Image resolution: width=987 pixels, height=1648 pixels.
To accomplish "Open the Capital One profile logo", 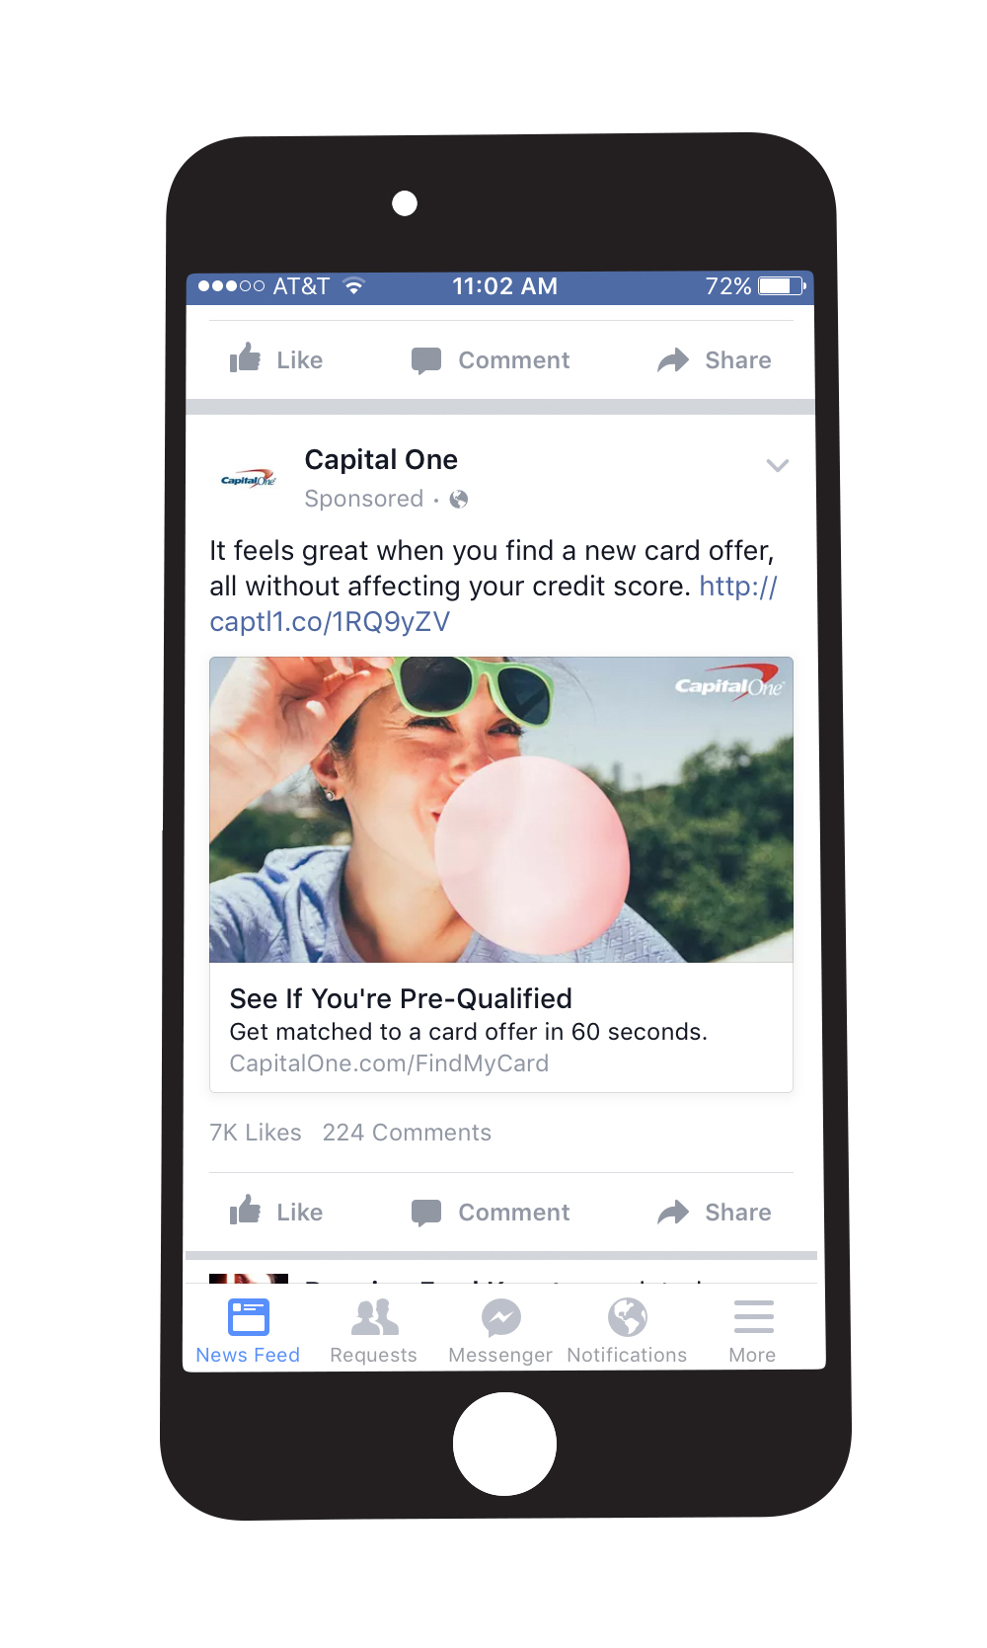I will (249, 480).
